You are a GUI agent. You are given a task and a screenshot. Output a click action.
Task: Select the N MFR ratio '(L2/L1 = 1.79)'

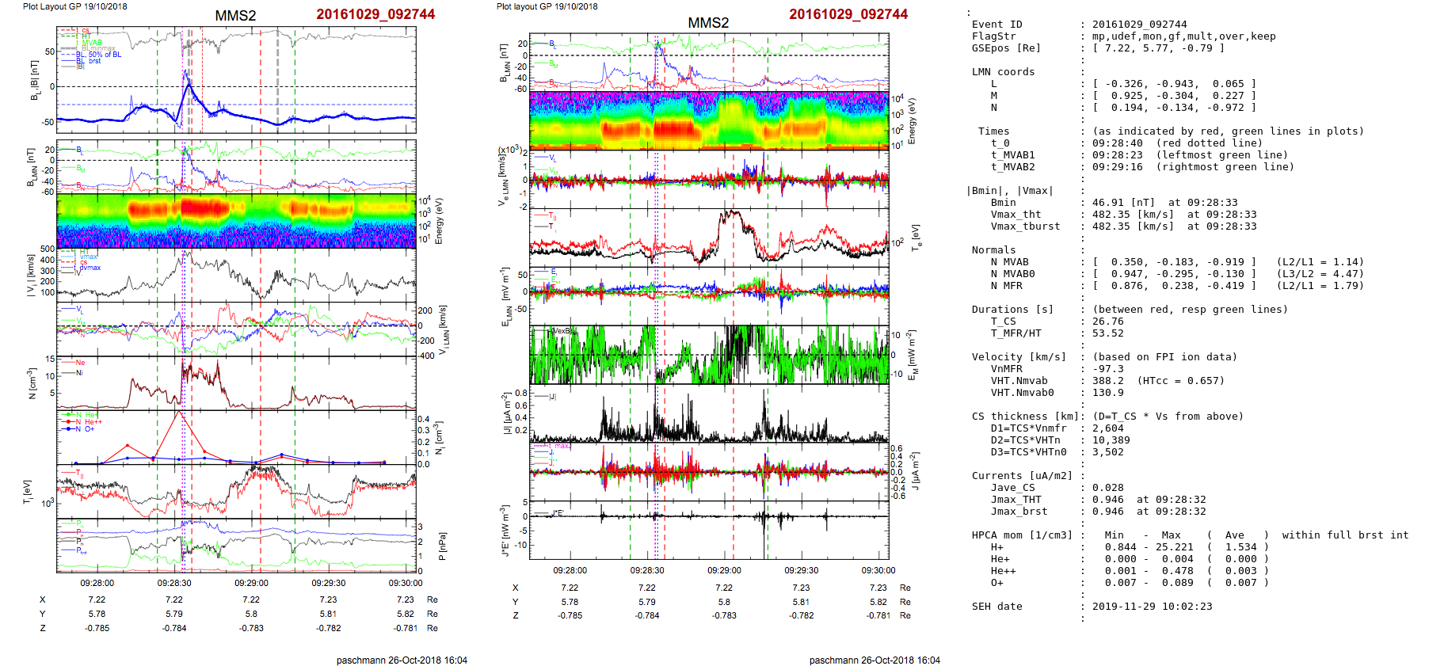pyautogui.click(x=1320, y=286)
